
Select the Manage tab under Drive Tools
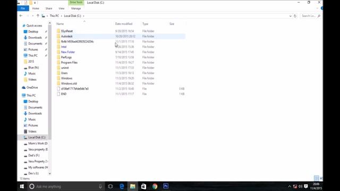coord(76,8)
